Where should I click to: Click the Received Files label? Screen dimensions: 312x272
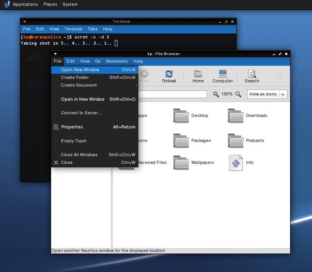click(x=152, y=162)
